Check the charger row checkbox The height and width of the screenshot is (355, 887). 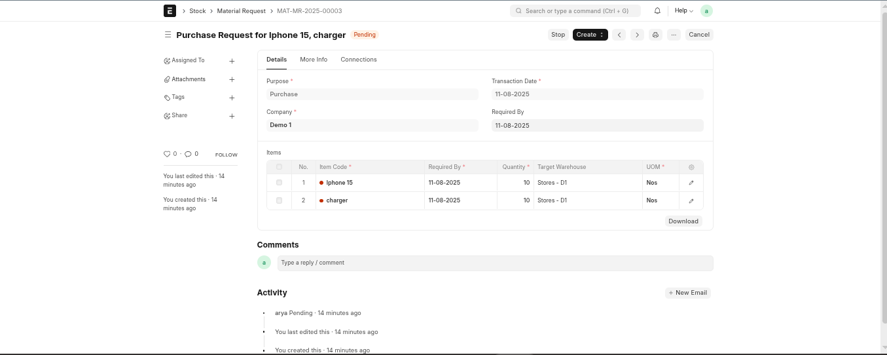point(280,200)
